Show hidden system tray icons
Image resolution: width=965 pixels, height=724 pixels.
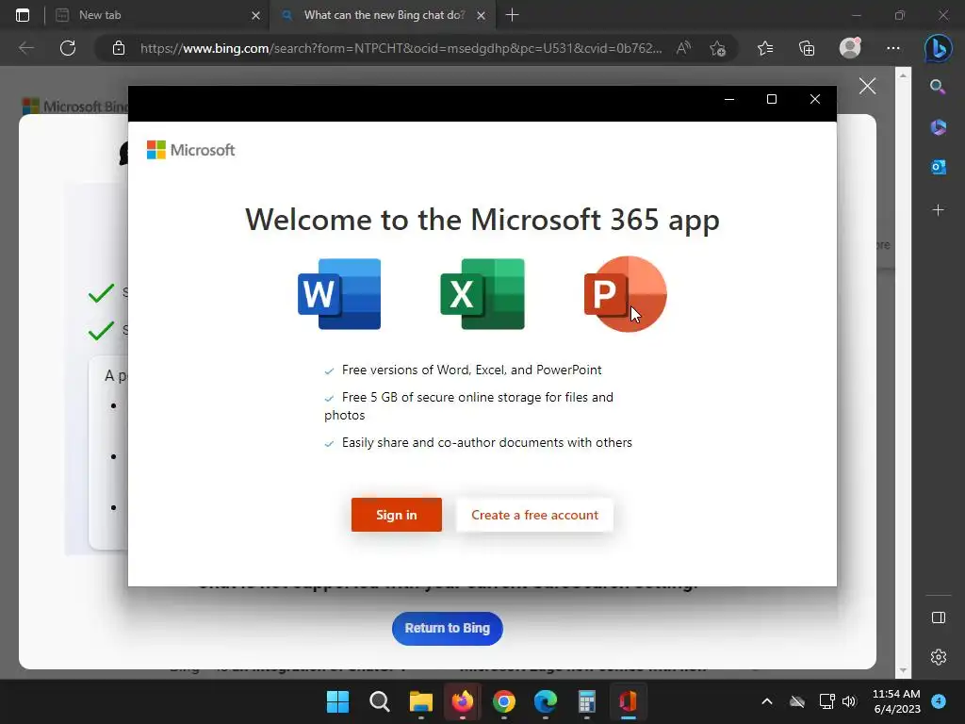(767, 701)
